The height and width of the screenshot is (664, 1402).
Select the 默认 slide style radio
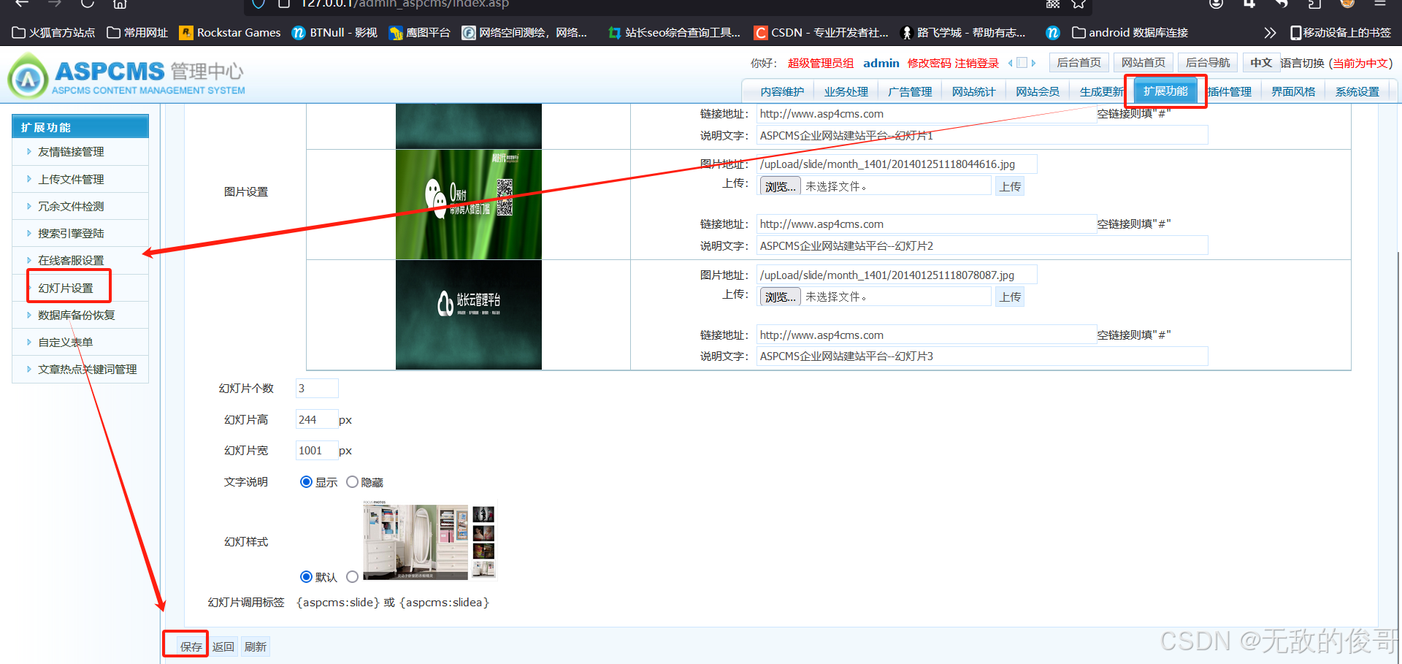307,576
